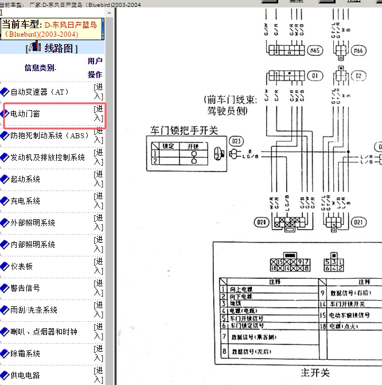Open 进入 for 发动机及排放控制系统
Image resolution: width=382 pixels, height=385 pixels.
99,157
